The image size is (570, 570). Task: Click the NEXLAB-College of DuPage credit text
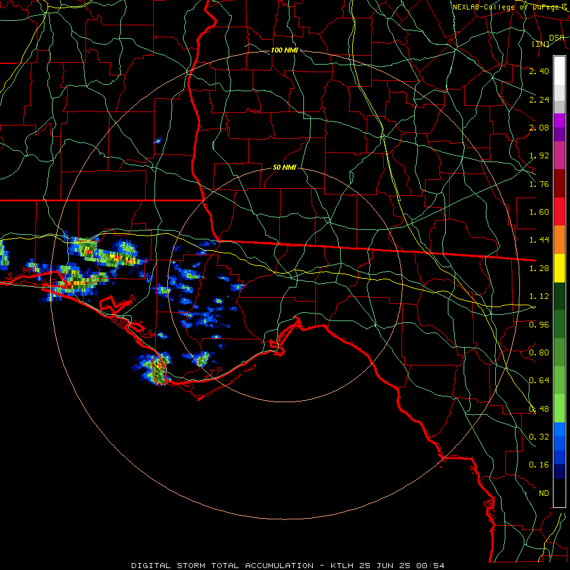tap(510, 7)
